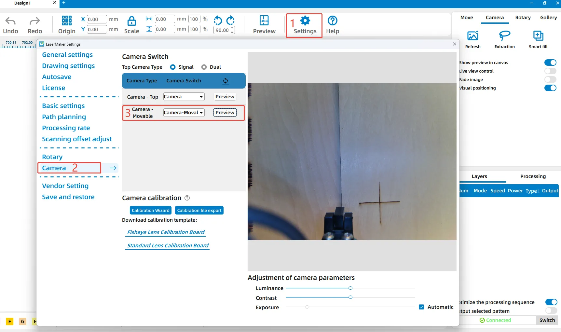561x332 pixels.
Task: Open the Origin grid tool
Action: tap(66, 21)
